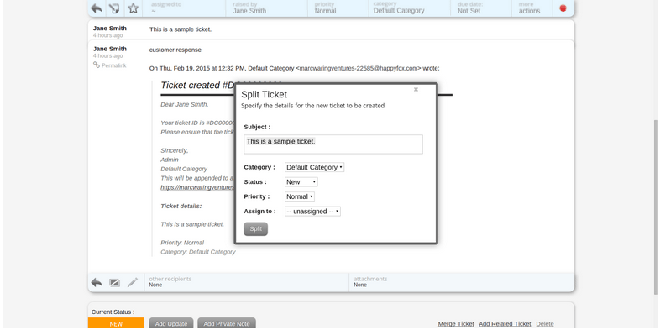The image size is (660, 330).
Task: Click the 'Priority: Normal' line in email
Action: pyautogui.click(x=182, y=243)
